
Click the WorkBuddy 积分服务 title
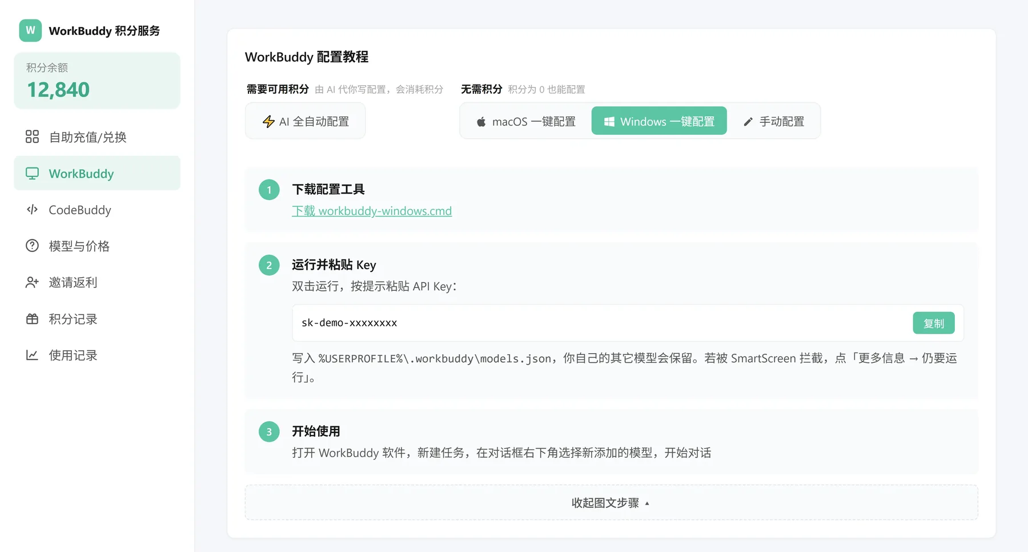coord(105,31)
